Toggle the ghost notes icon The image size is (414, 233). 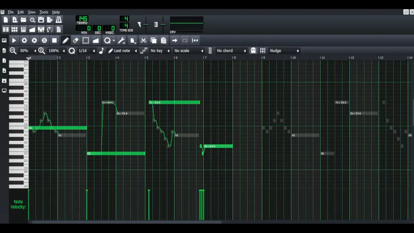[x=253, y=51]
